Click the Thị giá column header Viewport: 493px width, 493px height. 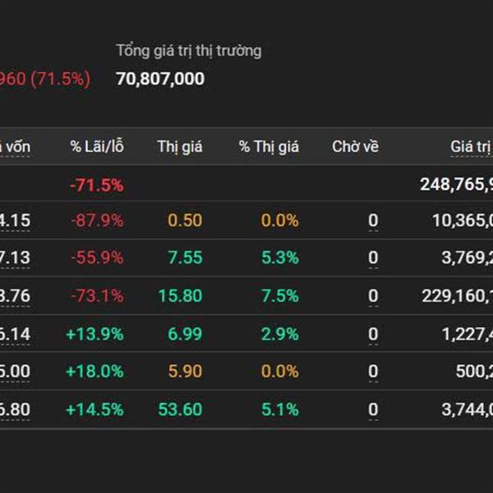pos(180,147)
